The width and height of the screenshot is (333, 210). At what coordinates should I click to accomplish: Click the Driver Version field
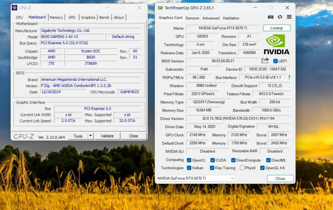coord(238,119)
